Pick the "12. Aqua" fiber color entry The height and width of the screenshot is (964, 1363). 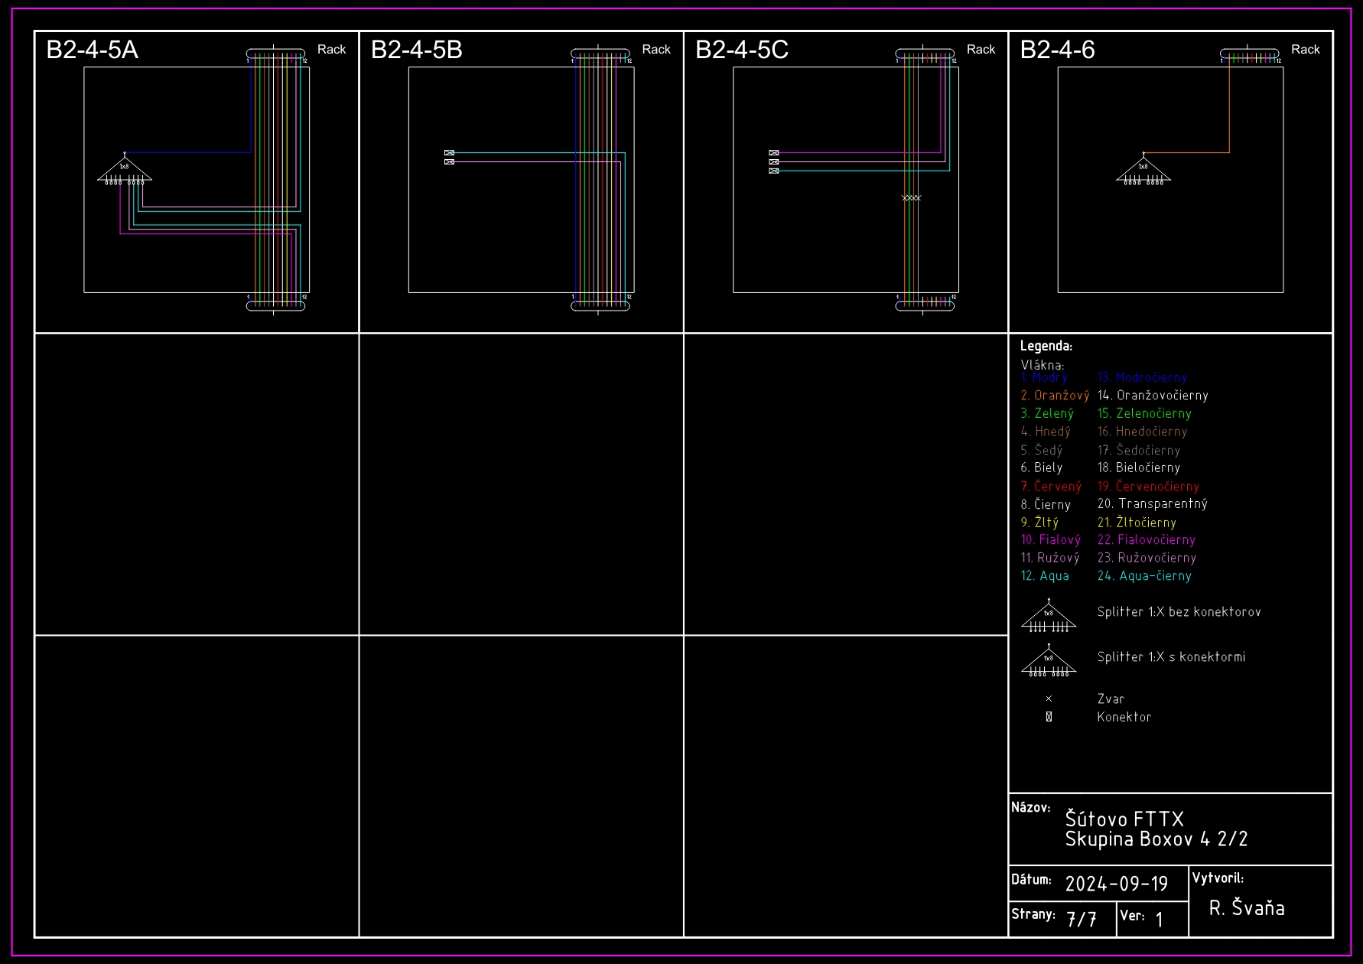[1045, 576]
